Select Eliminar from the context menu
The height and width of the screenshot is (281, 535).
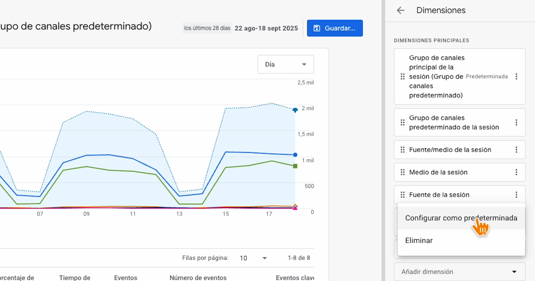(x=419, y=241)
